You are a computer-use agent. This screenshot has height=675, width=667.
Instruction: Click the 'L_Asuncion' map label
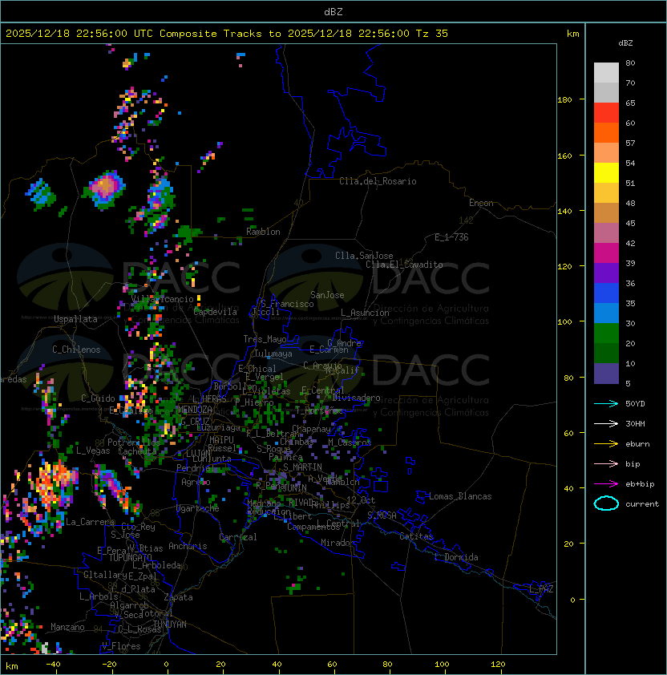(x=365, y=313)
